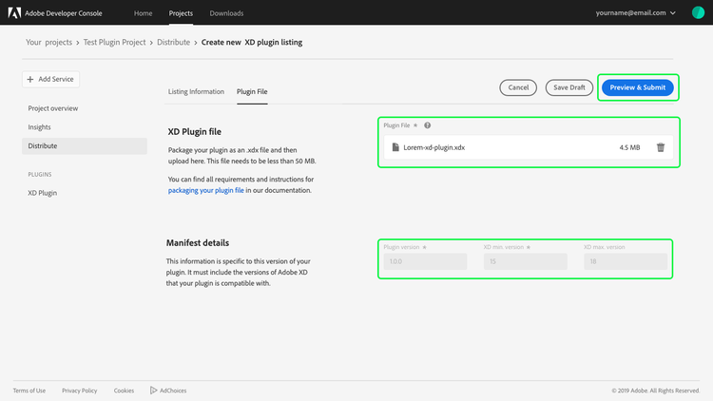Image resolution: width=713 pixels, height=401 pixels.
Task: Click the 4.5 MB file size text
Action: (629, 147)
